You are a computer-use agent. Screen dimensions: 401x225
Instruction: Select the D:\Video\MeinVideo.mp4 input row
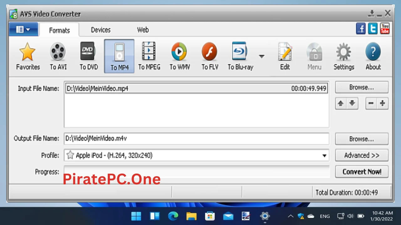pos(196,88)
